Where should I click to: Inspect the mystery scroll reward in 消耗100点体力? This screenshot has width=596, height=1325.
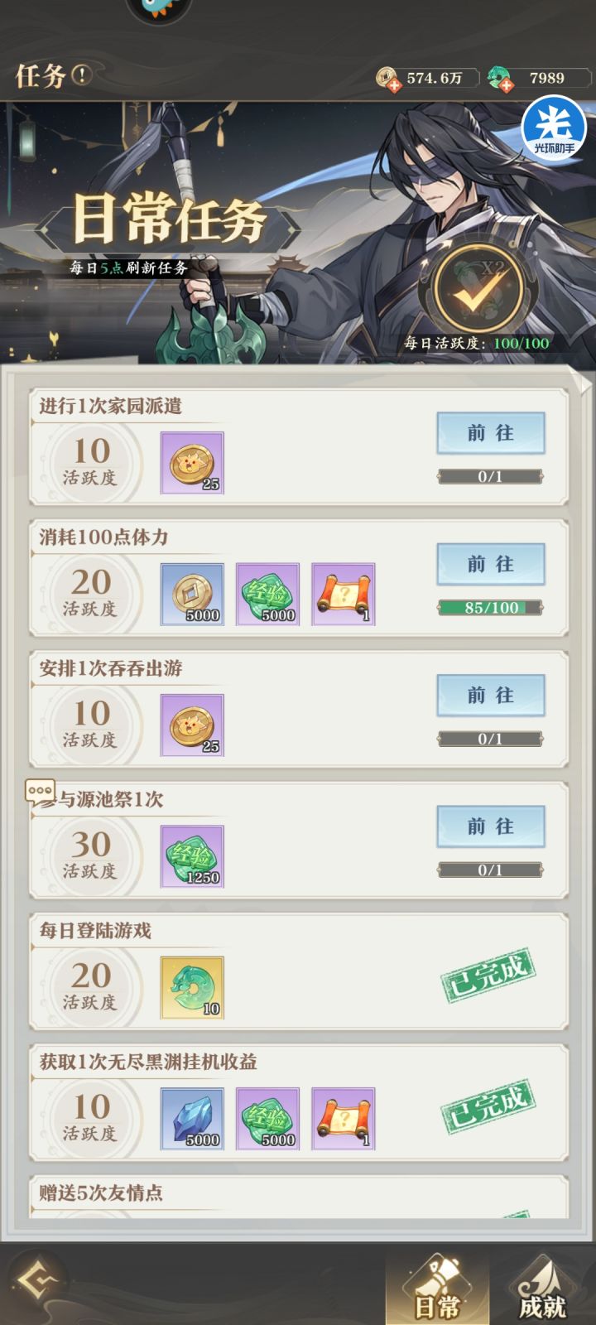pyautogui.click(x=344, y=595)
